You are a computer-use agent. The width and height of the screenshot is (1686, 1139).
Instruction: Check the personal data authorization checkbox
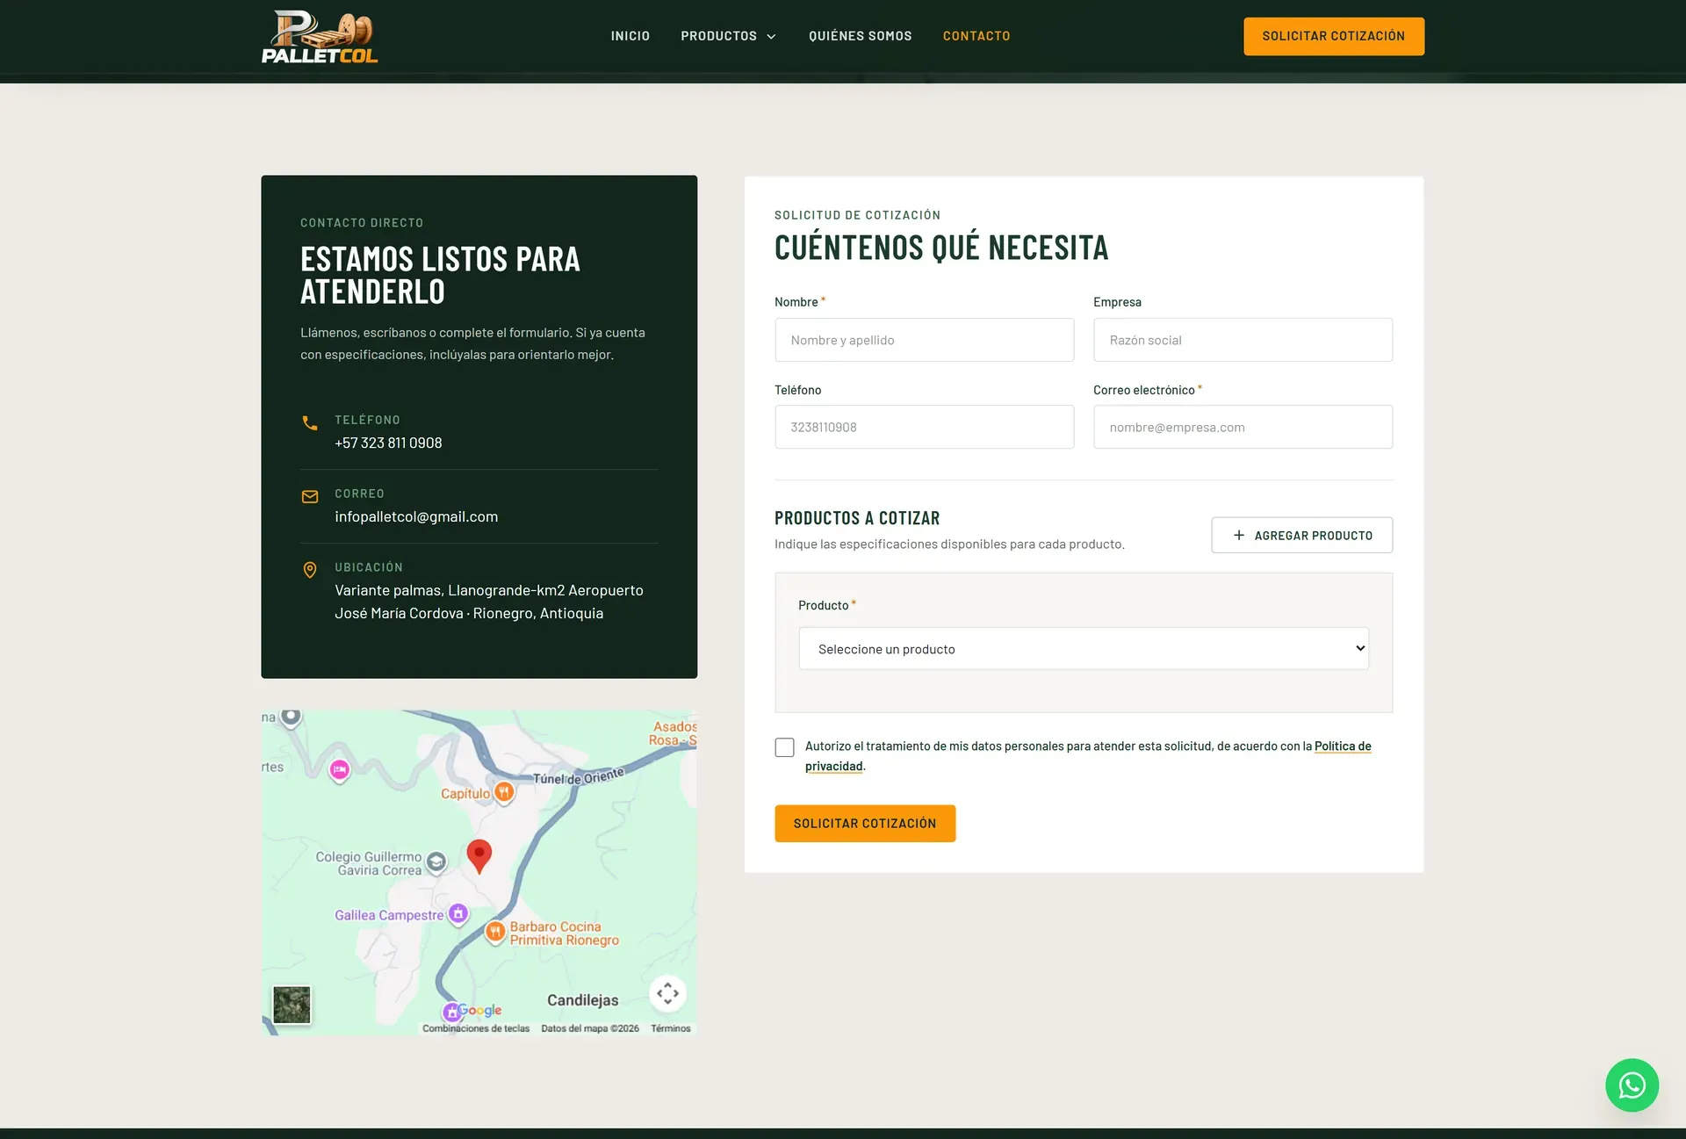click(x=784, y=747)
